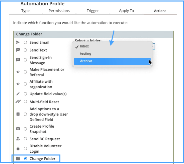The image size is (184, 164).
Task: Click the Add options plus box icon
Action: pyautogui.click(x=18, y=114)
